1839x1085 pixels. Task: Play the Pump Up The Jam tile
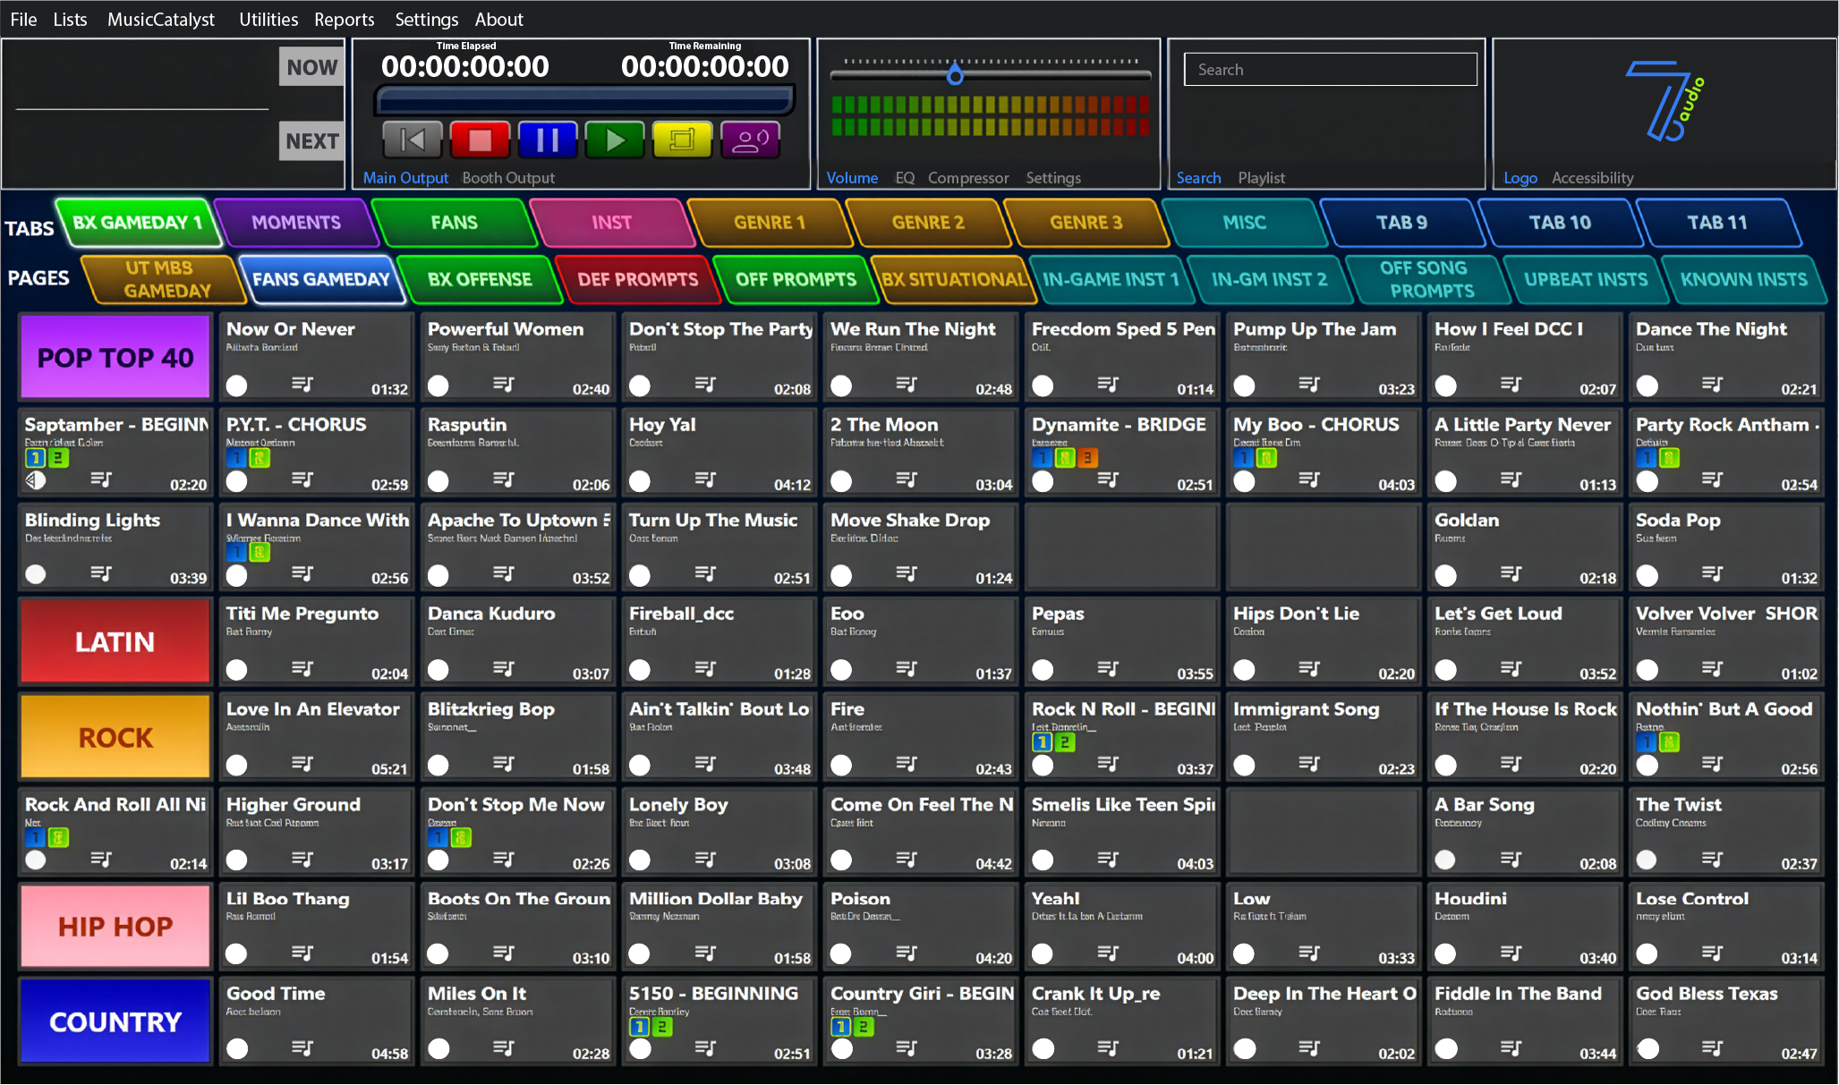(x=1323, y=356)
